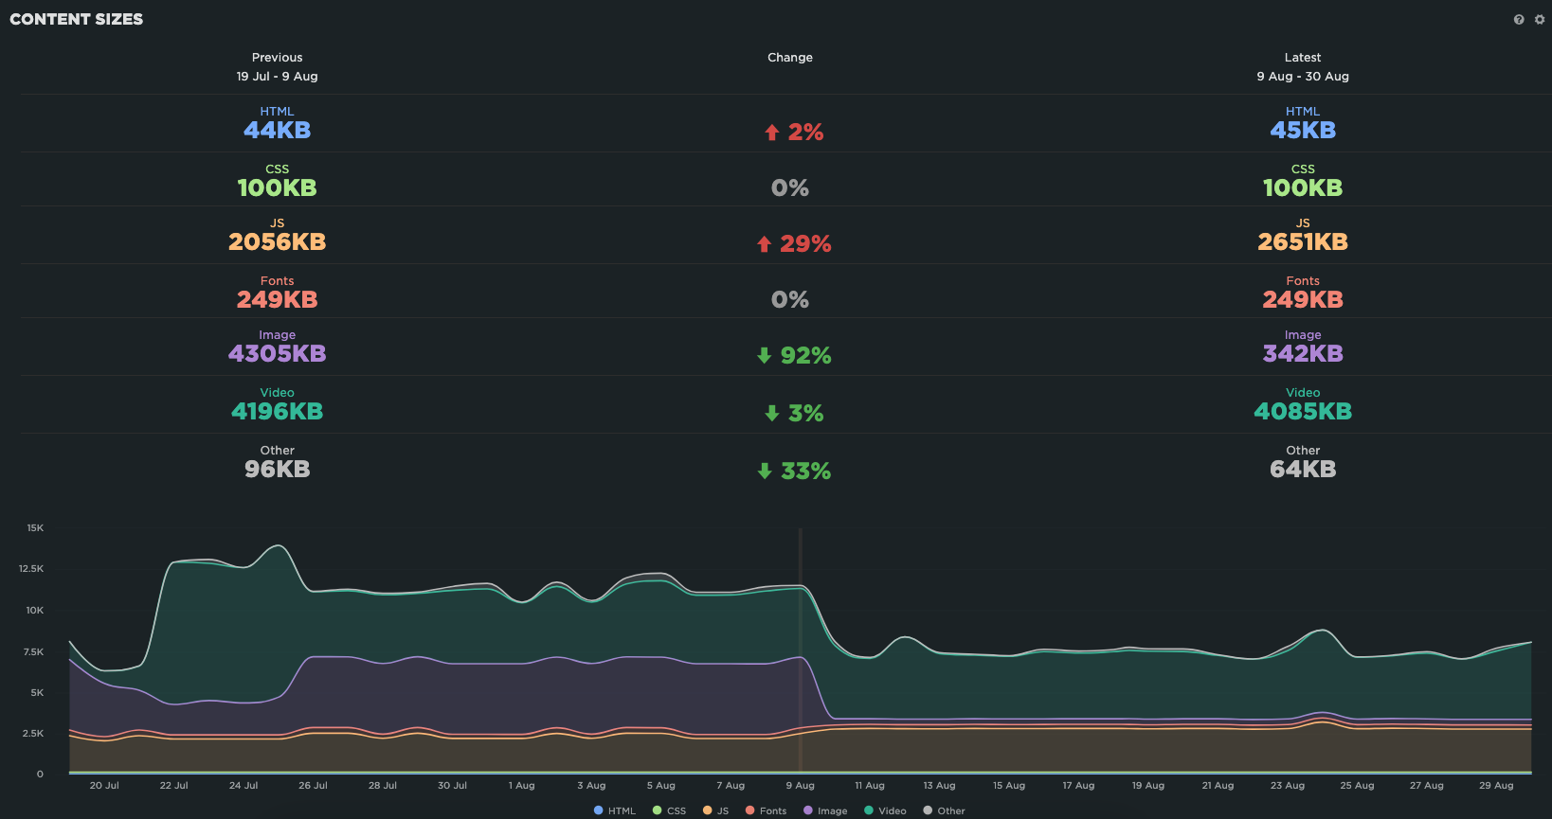Open the help question mark icon

click(1519, 20)
